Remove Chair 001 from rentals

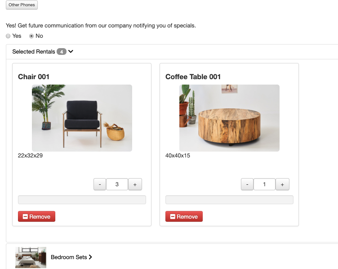click(x=36, y=216)
